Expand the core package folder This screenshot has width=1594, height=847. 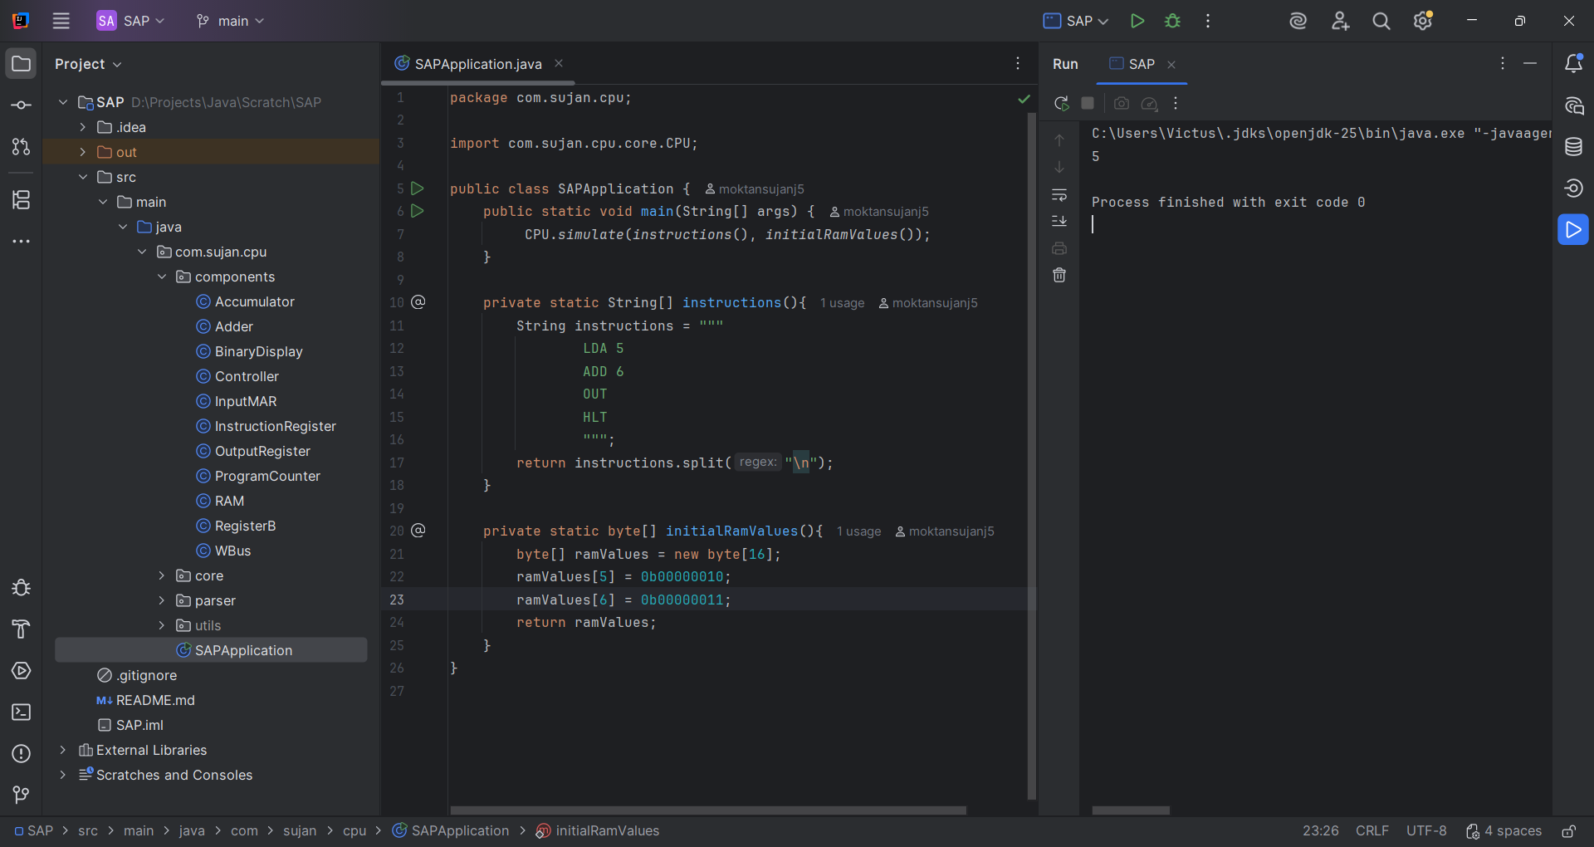tap(162, 575)
